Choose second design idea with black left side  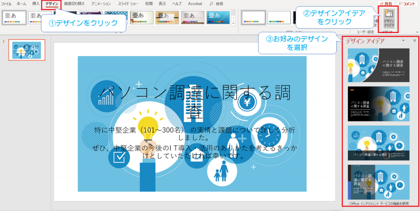pyautogui.click(x=379, y=104)
